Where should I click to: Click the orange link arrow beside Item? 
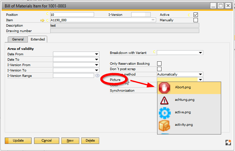[x=42, y=20]
